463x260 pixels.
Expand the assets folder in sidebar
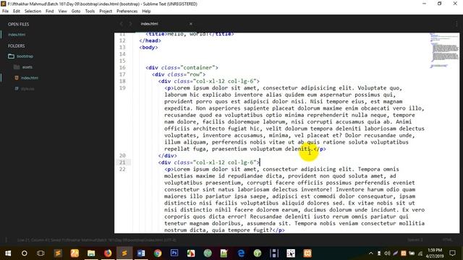pyautogui.click(x=27, y=67)
